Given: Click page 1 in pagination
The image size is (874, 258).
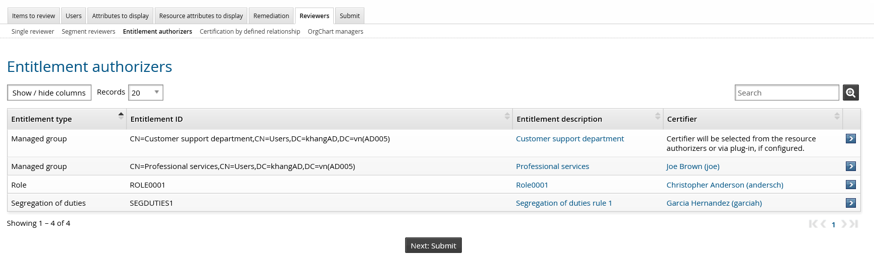Looking at the screenshot, I should [x=833, y=225].
